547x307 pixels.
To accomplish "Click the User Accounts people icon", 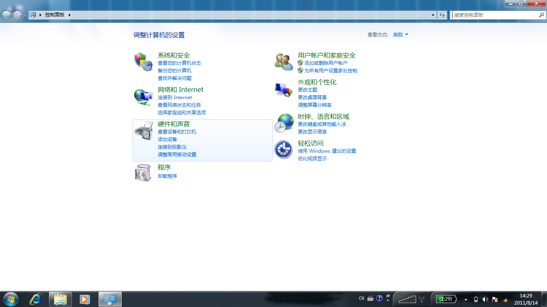I will click(284, 62).
